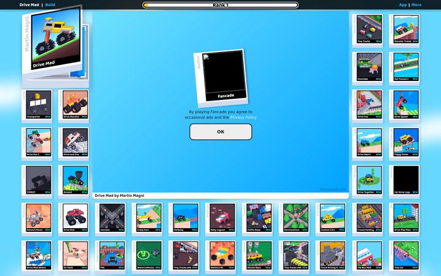Click the 'Drive Mad by Martin Magni' caption
The image size is (441, 276).
[119, 196]
